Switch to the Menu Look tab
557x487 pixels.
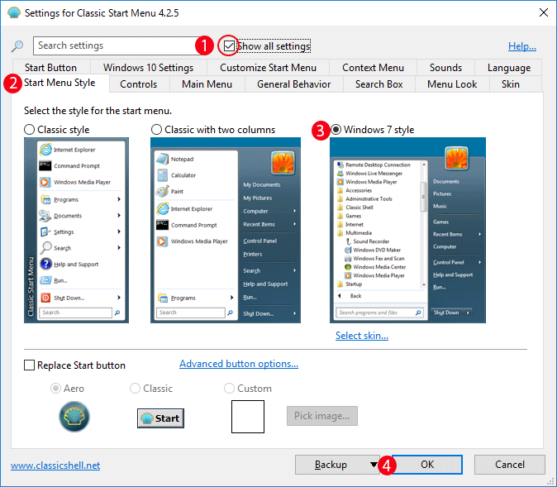click(x=452, y=84)
